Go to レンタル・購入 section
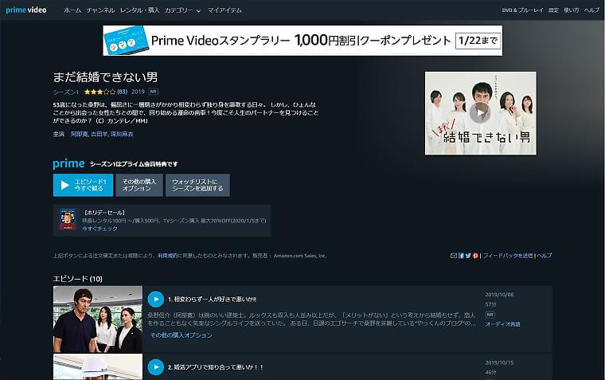This screenshot has width=605, height=380. [x=139, y=10]
